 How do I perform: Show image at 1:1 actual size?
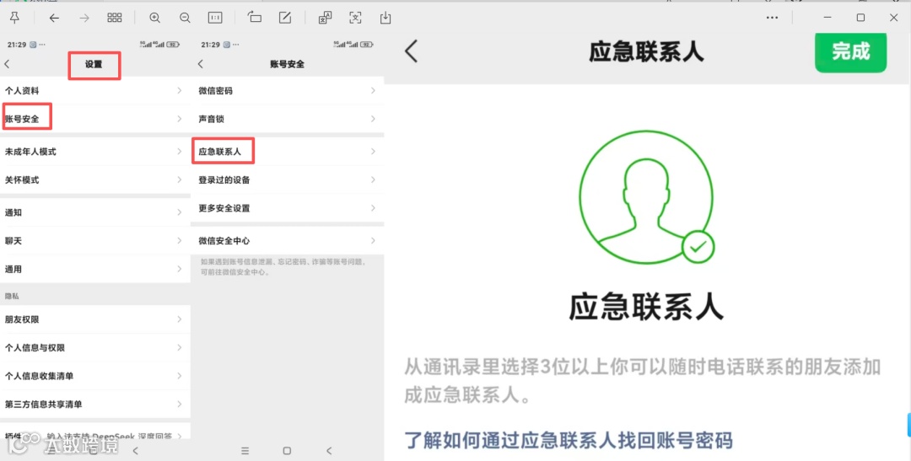pos(215,18)
